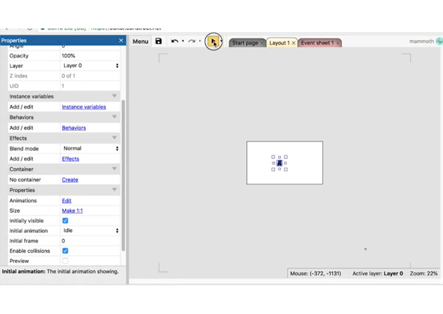The width and height of the screenshot is (443, 314).
Task: Click the Animations Edit link
Action: point(66,201)
